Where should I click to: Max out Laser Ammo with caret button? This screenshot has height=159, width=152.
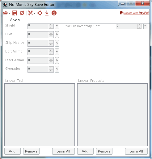[x=57, y=61]
